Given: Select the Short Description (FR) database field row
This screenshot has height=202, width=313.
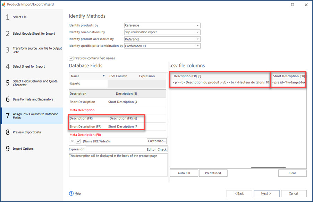Looking at the screenshot, I should click(x=117, y=126).
